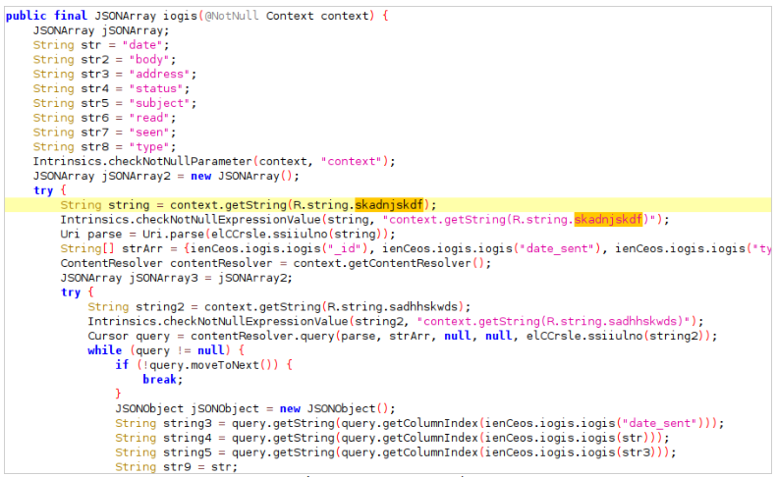Click the "status" string literal
Screen dimensions: 777x477
point(156,88)
